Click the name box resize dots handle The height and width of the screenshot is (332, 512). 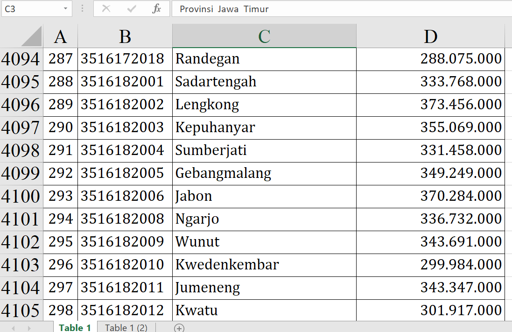[83, 9]
